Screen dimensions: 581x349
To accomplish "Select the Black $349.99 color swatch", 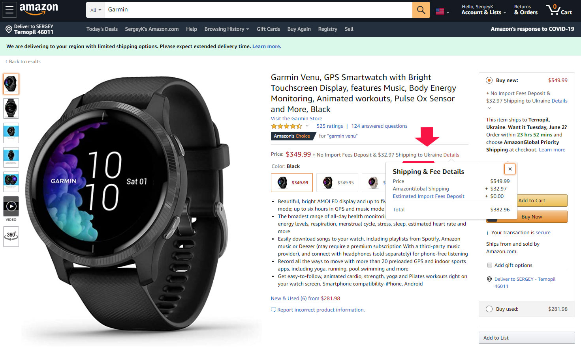I will tap(292, 183).
